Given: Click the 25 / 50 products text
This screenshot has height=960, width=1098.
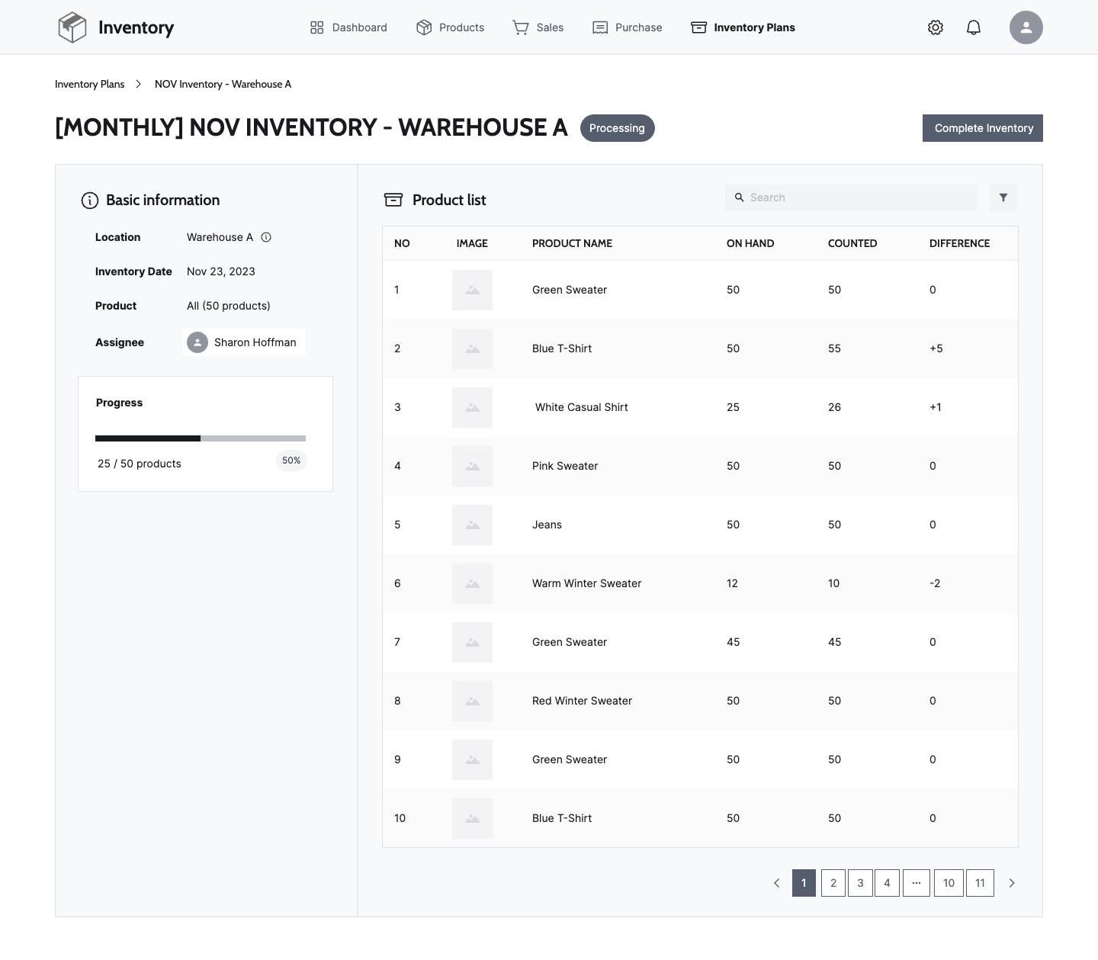Looking at the screenshot, I should (140, 464).
